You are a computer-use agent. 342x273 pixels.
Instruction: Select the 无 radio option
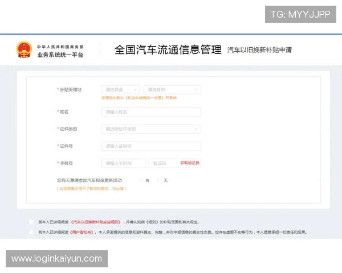point(159,180)
